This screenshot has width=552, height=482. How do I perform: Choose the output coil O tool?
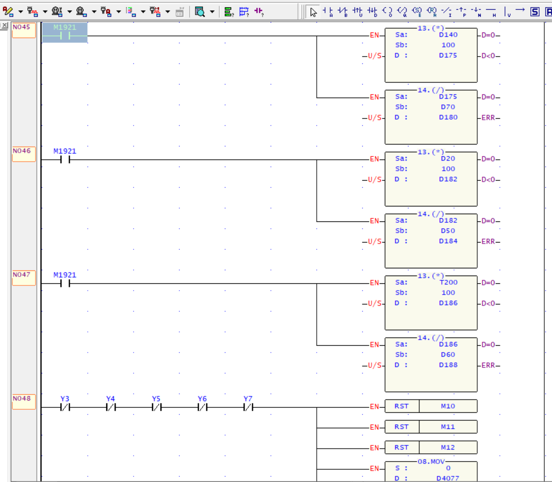[387, 12]
